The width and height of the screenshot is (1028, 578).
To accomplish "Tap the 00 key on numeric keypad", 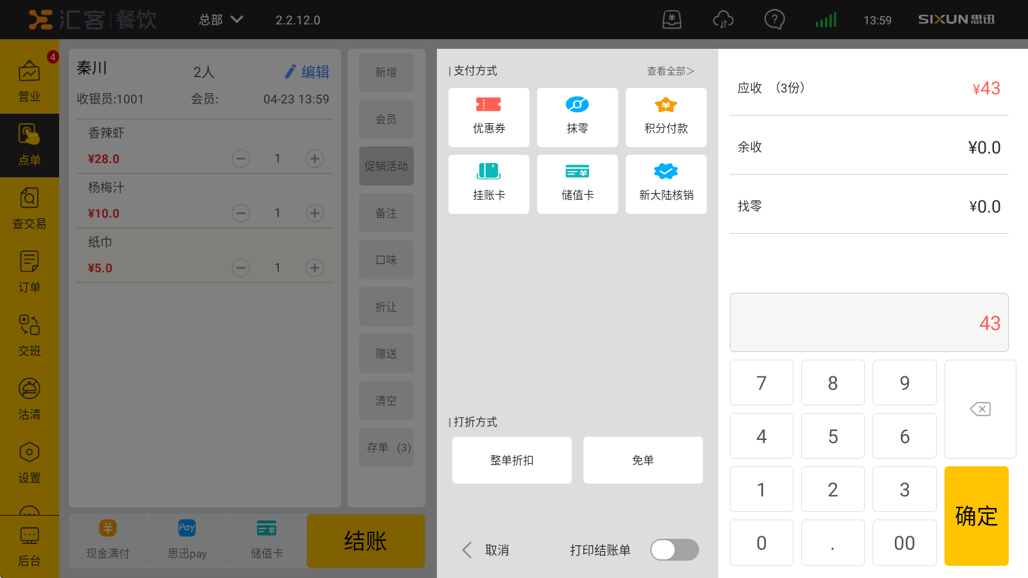I will pos(905,543).
